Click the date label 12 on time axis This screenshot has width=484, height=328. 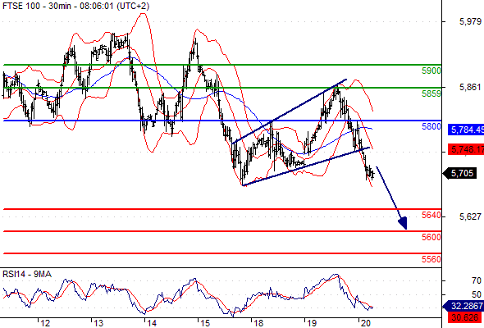pyautogui.click(x=45, y=323)
